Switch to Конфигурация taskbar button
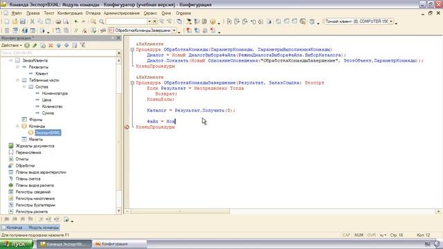 [120, 244]
